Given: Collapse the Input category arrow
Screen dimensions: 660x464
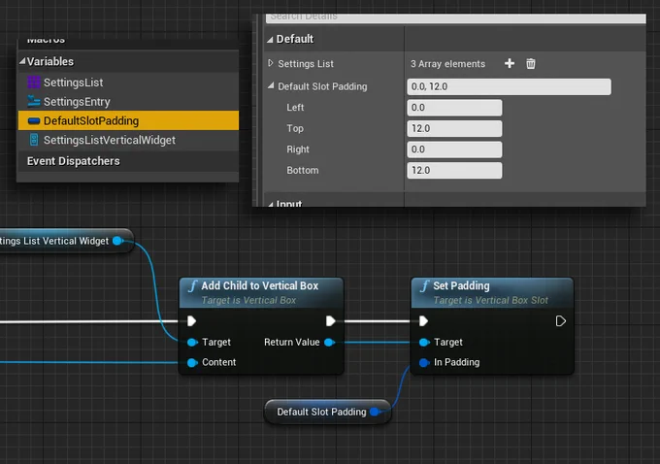Looking at the screenshot, I should (271, 204).
